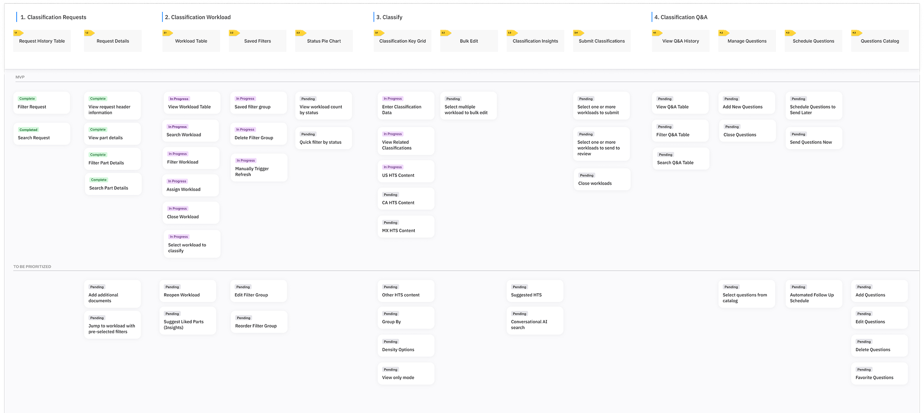The width and height of the screenshot is (924, 413).
Task: Select the Delete Filter Group card
Action: (259, 134)
